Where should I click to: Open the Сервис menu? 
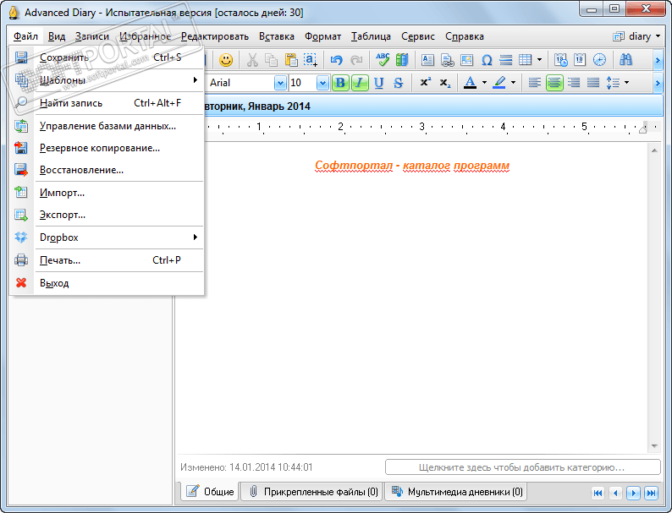pyautogui.click(x=418, y=36)
